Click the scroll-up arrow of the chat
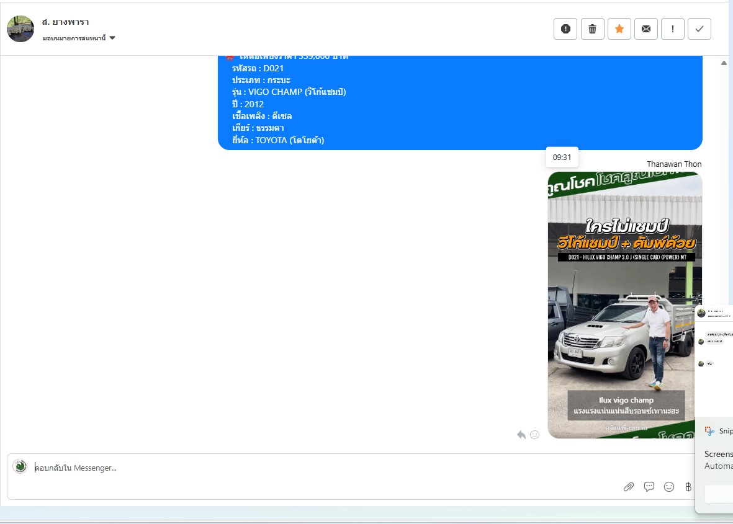733x524 pixels. coord(724,63)
